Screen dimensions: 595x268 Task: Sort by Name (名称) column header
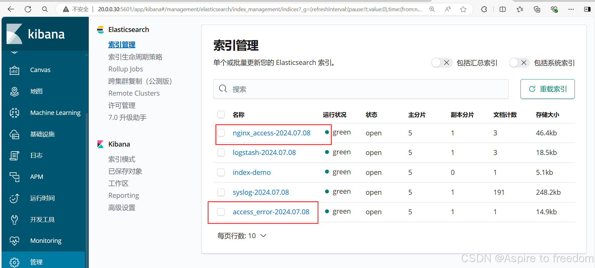(238, 115)
